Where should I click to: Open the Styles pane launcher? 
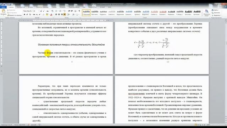coord(210,18)
